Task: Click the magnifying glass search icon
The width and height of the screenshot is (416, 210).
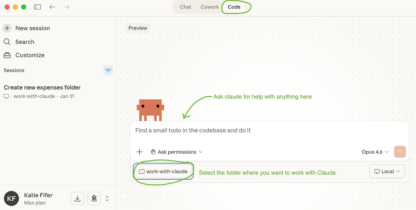Action: 7,42
